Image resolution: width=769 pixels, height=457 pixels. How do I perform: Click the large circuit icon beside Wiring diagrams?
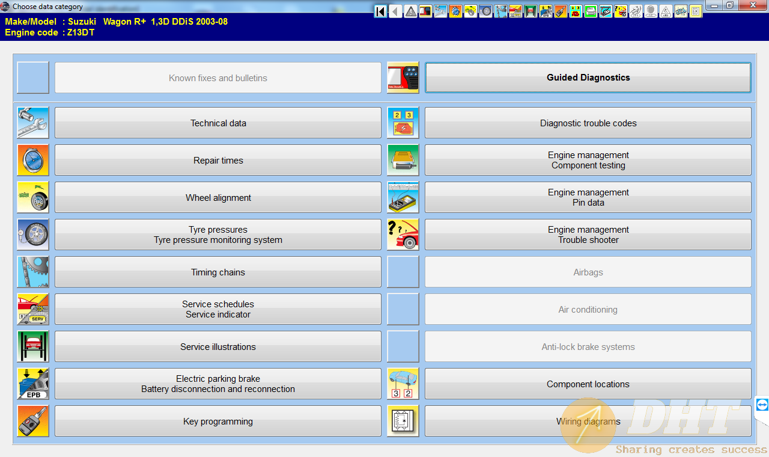(x=403, y=421)
